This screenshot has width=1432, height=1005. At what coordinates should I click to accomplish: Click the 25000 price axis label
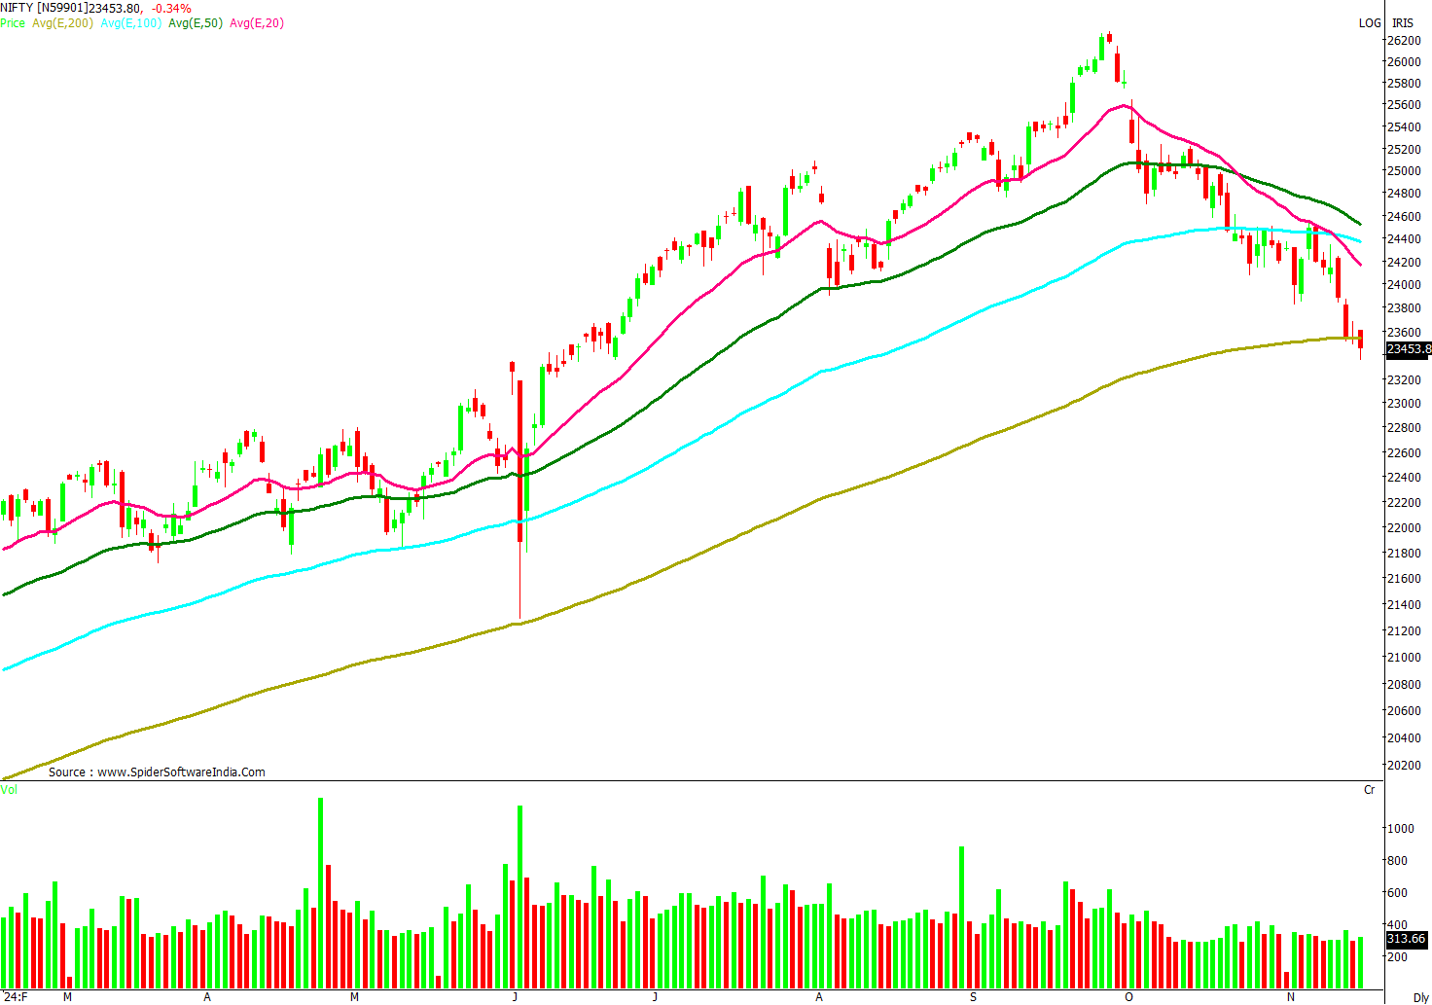(x=1403, y=171)
